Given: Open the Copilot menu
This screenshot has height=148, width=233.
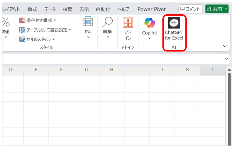Looking at the screenshot, I should pos(150,28).
